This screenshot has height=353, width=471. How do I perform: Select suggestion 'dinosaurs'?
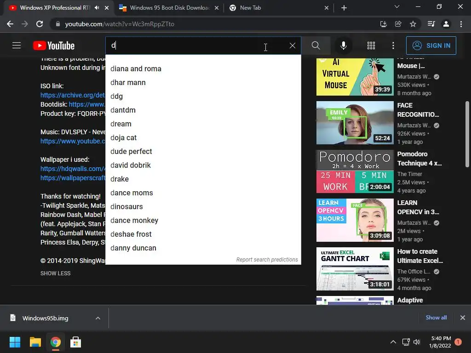pos(203,207)
